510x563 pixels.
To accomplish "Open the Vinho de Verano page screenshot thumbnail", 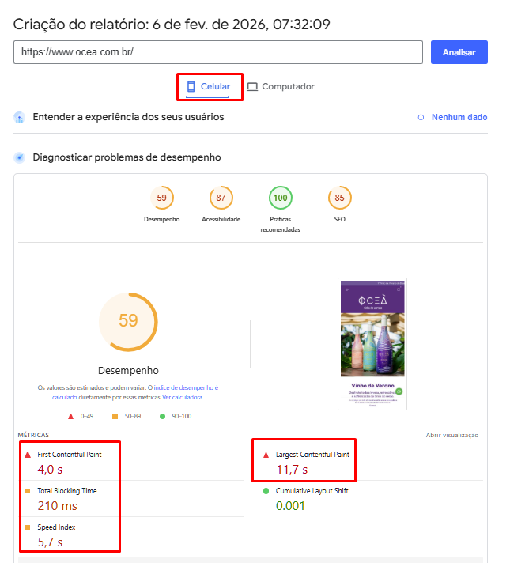I will tap(372, 343).
